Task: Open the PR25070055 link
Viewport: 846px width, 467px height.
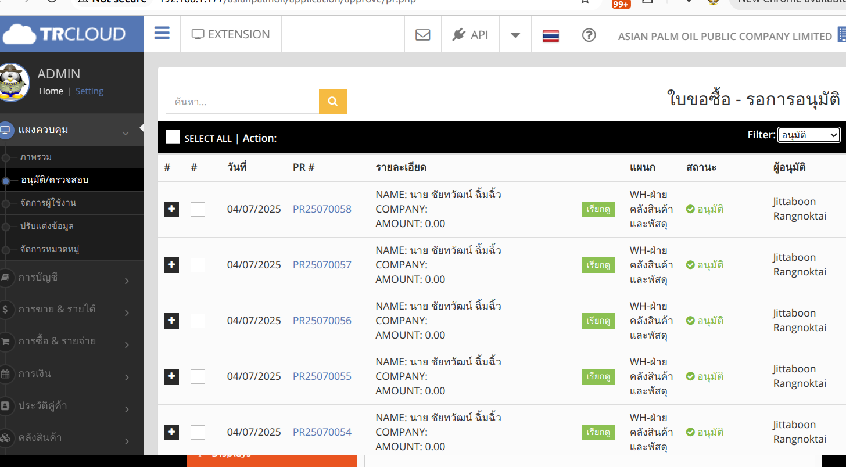Action: [x=322, y=376]
